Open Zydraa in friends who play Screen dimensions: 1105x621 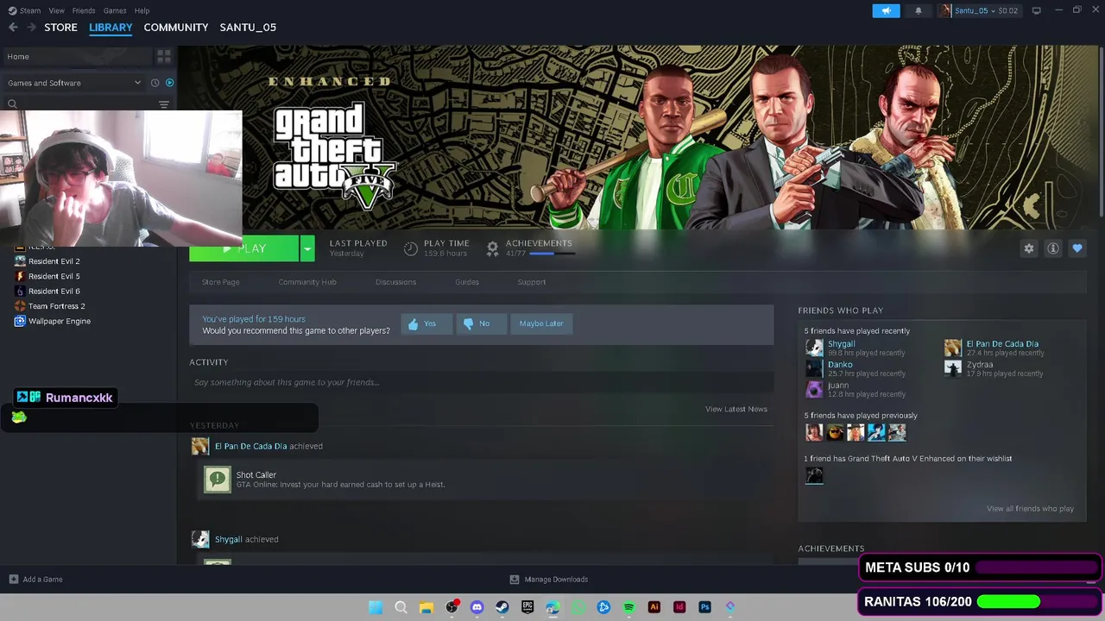[x=980, y=364]
